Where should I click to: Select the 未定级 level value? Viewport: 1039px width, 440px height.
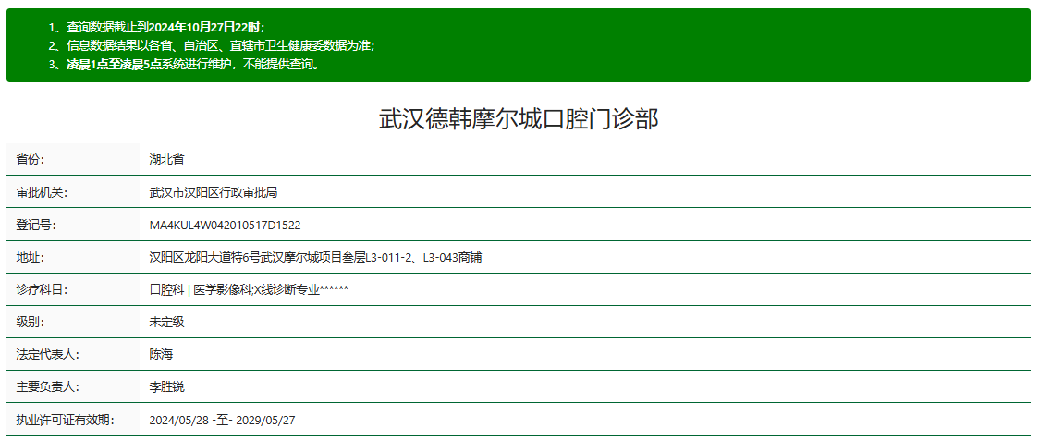point(166,322)
